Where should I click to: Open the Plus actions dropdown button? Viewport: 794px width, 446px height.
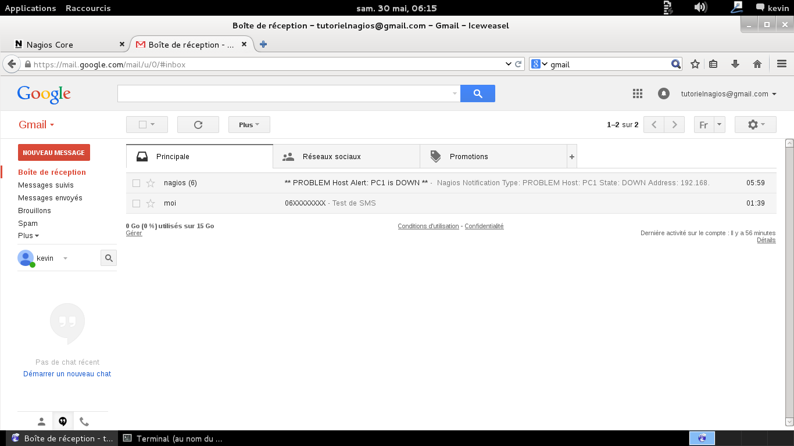tap(249, 124)
